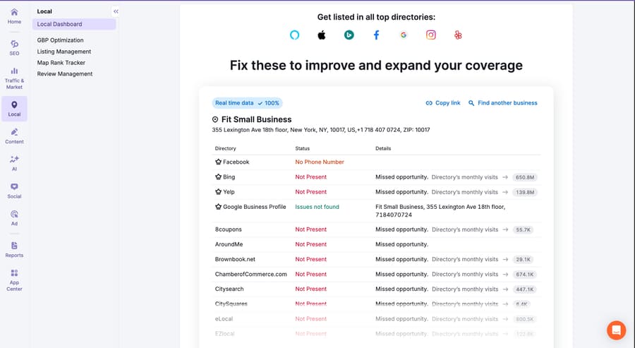Open the App Center grid icon

click(x=14, y=272)
